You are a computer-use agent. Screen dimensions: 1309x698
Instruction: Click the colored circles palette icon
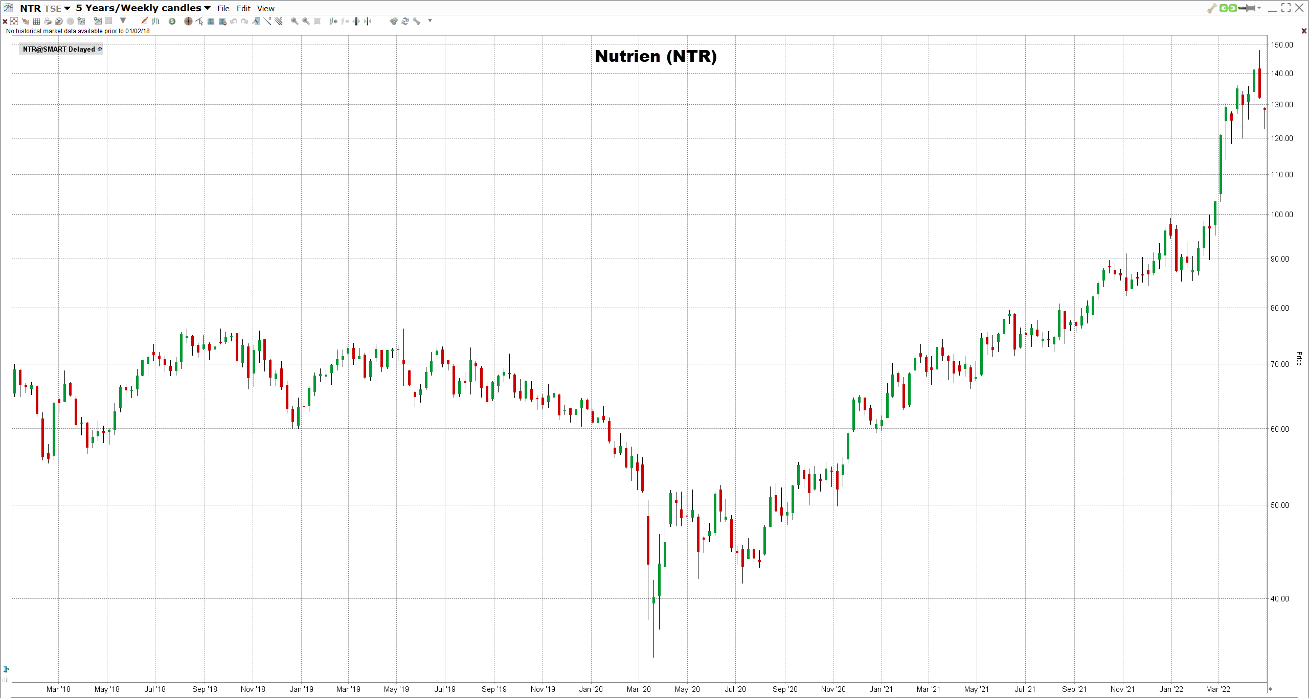click(x=394, y=21)
